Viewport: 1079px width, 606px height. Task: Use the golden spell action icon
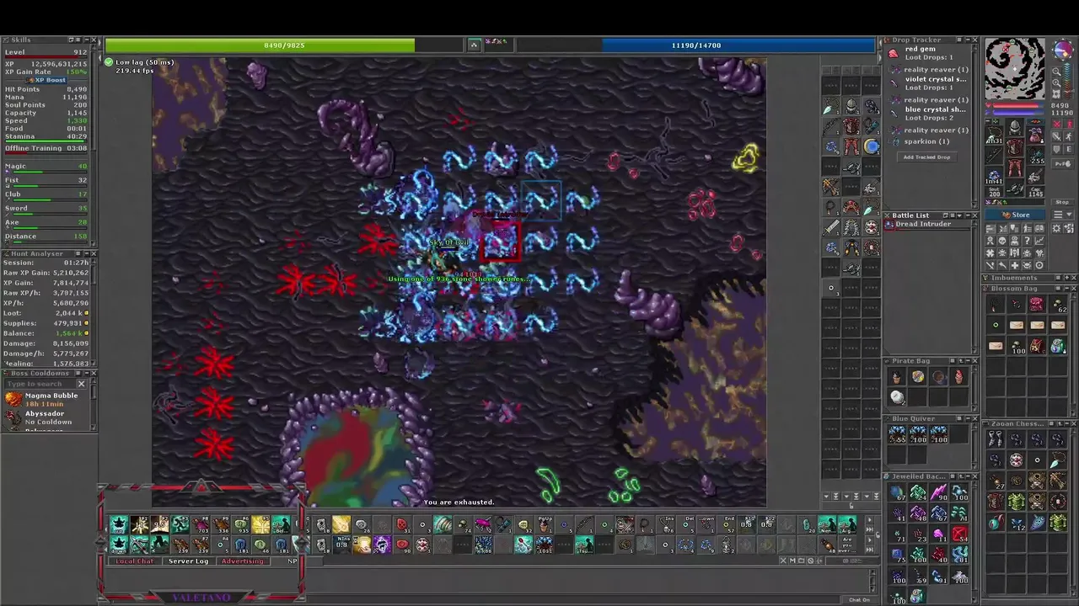[341, 524]
